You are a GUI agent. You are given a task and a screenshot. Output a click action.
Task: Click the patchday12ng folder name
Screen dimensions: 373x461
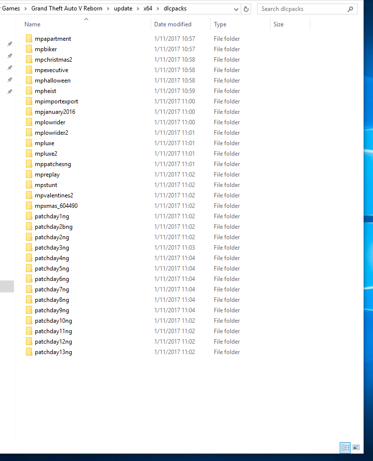click(x=53, y=341)
